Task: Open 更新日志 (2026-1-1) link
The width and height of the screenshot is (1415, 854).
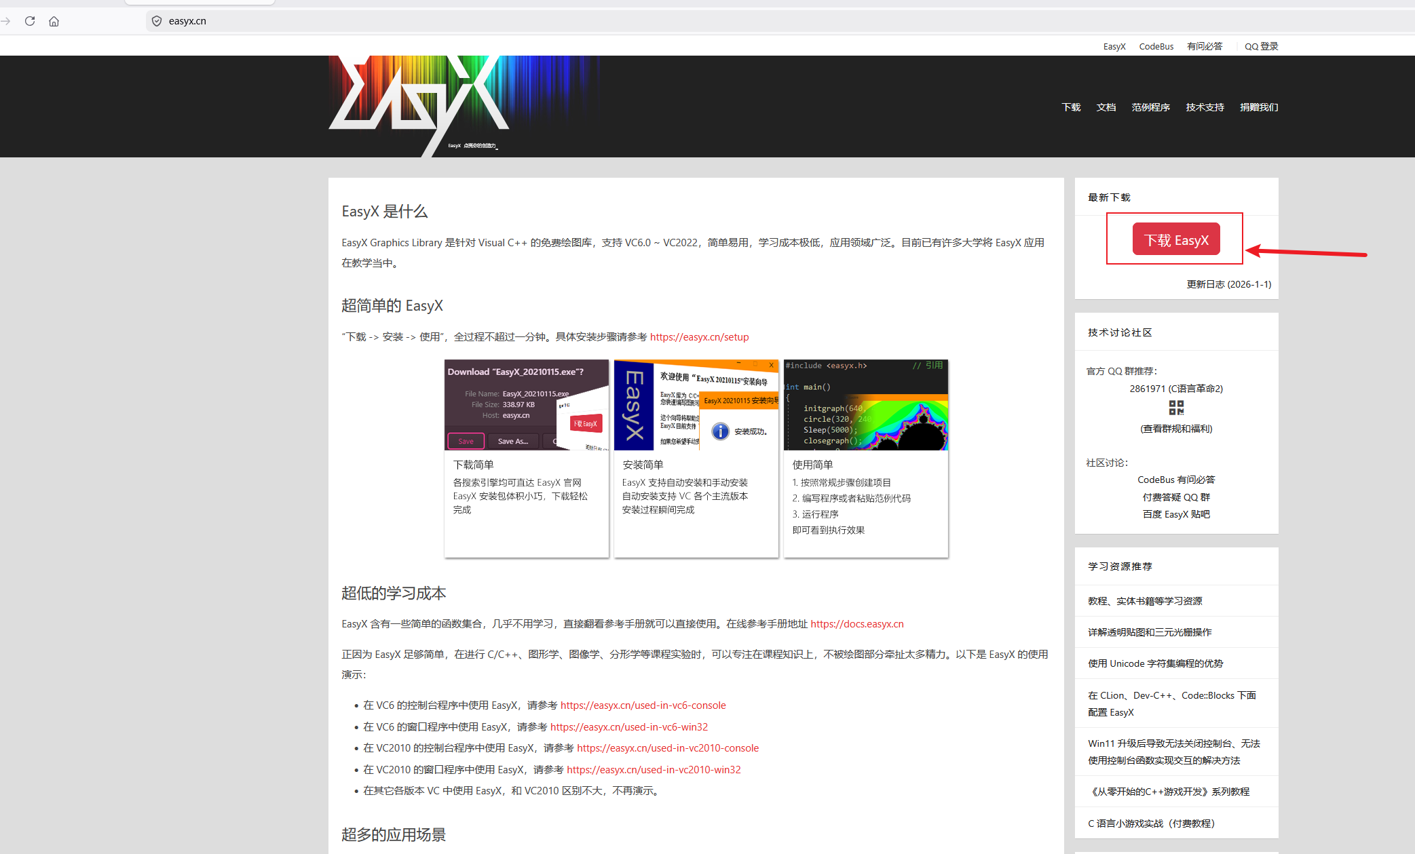Action: pos(1229,284)
